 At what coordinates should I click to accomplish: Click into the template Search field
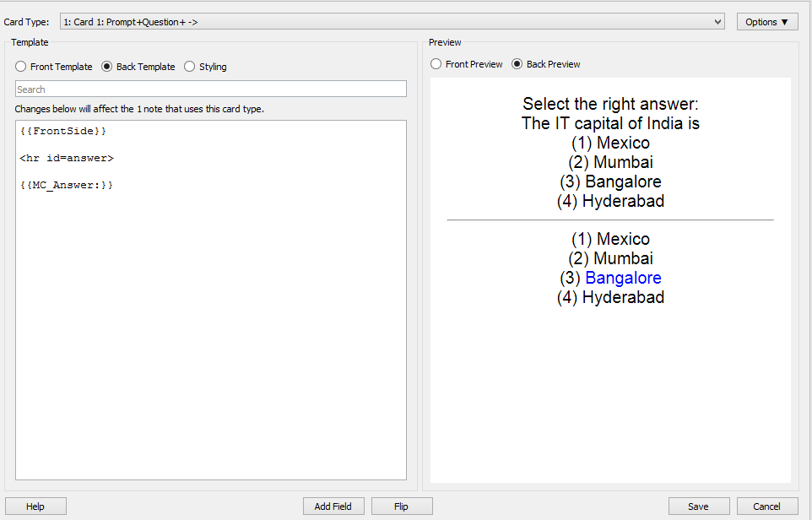click(210, 89)
